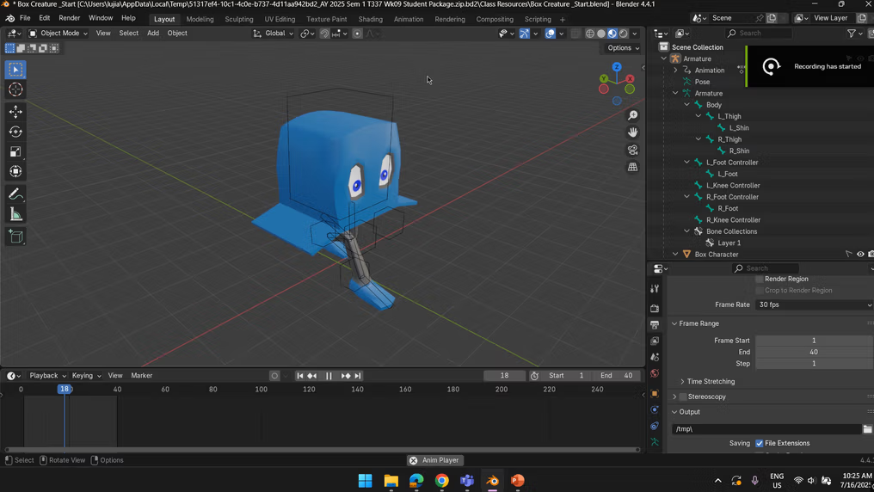
Task: Pick the Measure ruler tool
Action: pyautogui.click(x=15, y=214)
